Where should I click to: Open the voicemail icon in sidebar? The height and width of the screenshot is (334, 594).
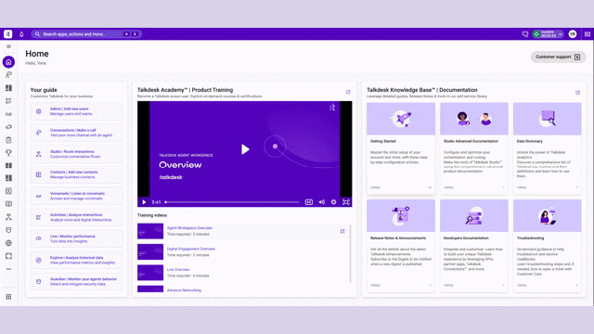tap(8, 114)
